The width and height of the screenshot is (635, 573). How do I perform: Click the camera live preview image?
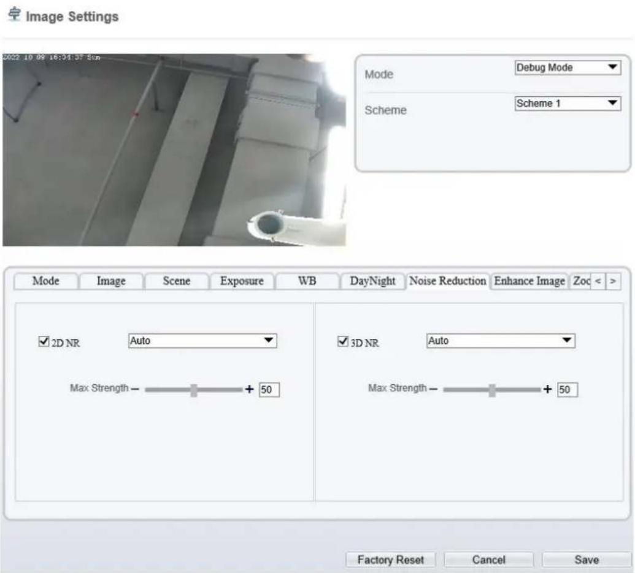click(x=174, y=150)
